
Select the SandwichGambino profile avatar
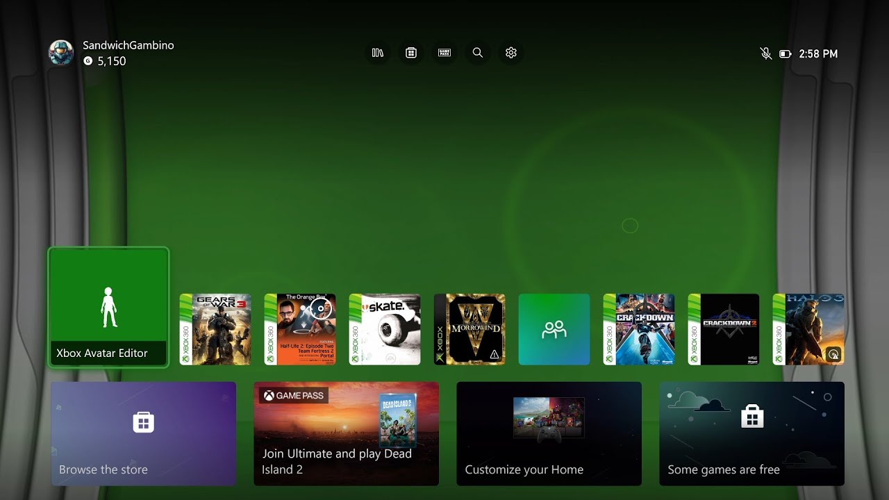[61, 53]
